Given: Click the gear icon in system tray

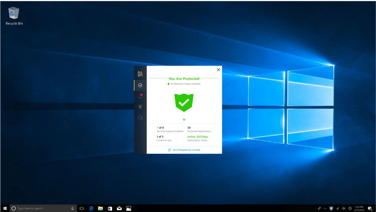Looking at the screenshot, I should [350, 209].
